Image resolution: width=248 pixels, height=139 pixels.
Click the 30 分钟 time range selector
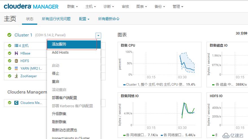[x=241, y=33]
